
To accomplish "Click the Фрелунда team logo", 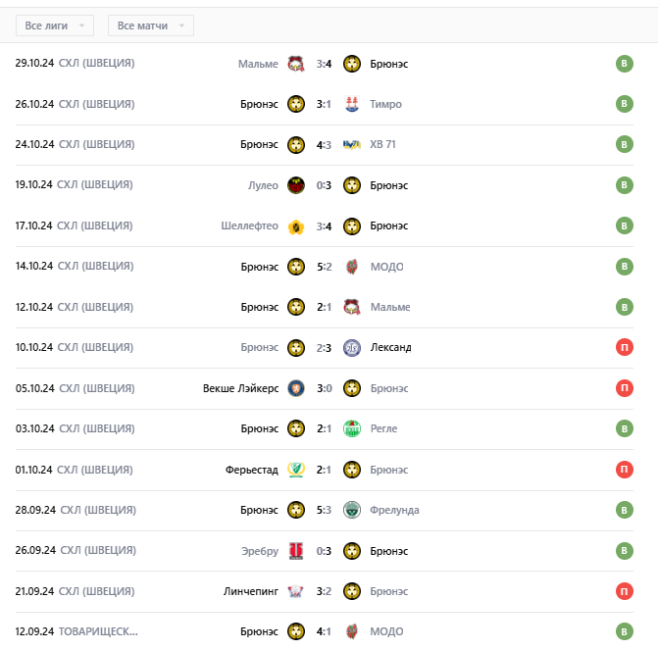I will pos(353,510).
